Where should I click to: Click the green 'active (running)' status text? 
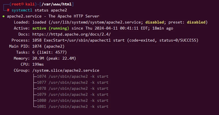(50, 28)
